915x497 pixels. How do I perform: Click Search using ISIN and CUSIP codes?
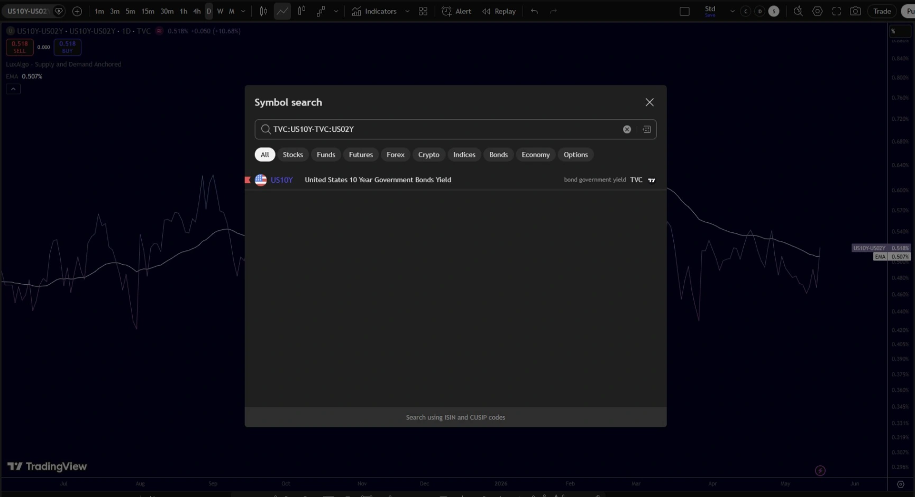(455, 417)
